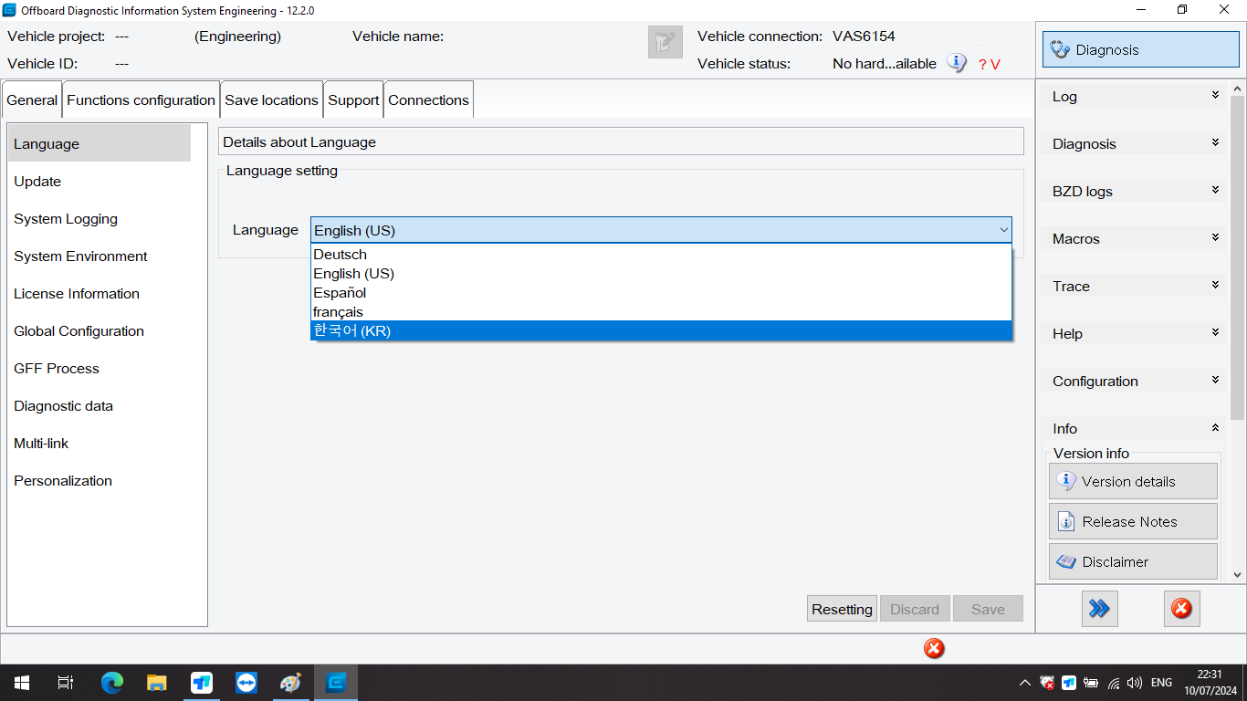Click the right panel vertical scrollbar
The width and height of the screenshot is (1247, 701).
pyautogui.click(x=1237, y=274)
